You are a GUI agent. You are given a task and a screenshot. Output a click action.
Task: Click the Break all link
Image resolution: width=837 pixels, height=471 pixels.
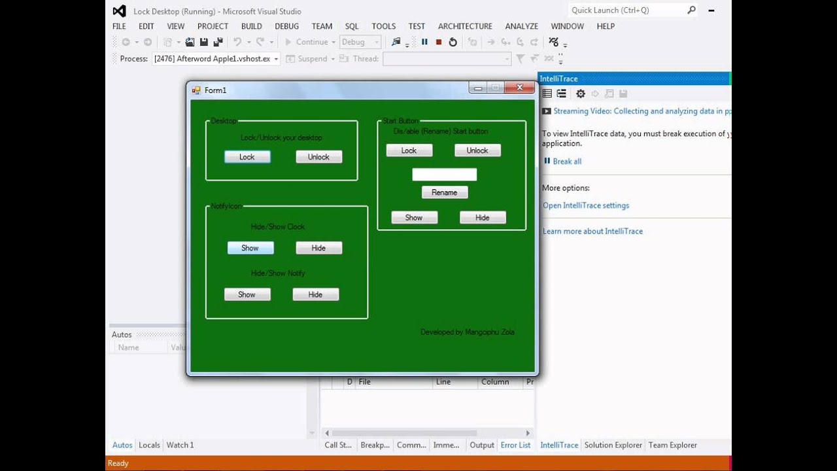tap(567, 162)
